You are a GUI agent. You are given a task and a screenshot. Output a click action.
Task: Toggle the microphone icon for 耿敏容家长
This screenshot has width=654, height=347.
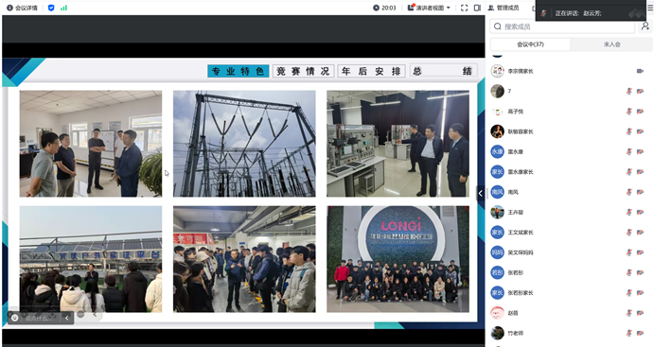pyautogui.click(x=629, y=131)
